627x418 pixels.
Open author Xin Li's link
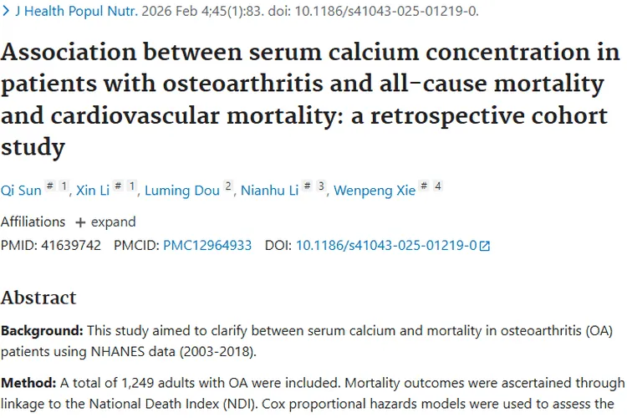(x=94, y=191)
